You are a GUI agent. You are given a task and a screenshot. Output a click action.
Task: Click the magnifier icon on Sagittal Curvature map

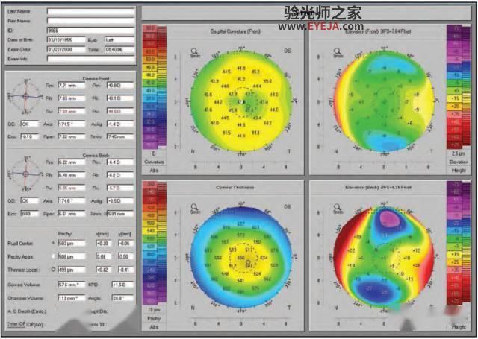(x=194, y=51)
